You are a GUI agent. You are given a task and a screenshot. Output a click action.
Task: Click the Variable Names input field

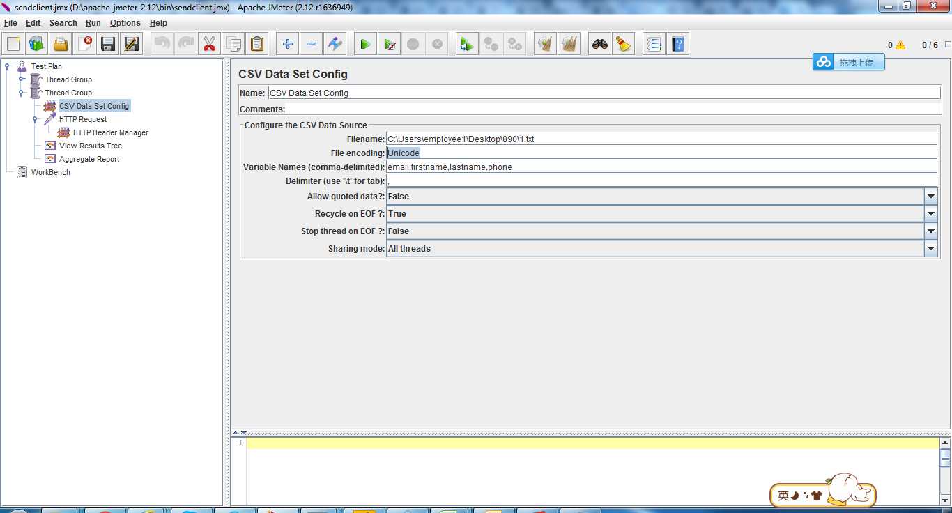(x=662, y=167)
